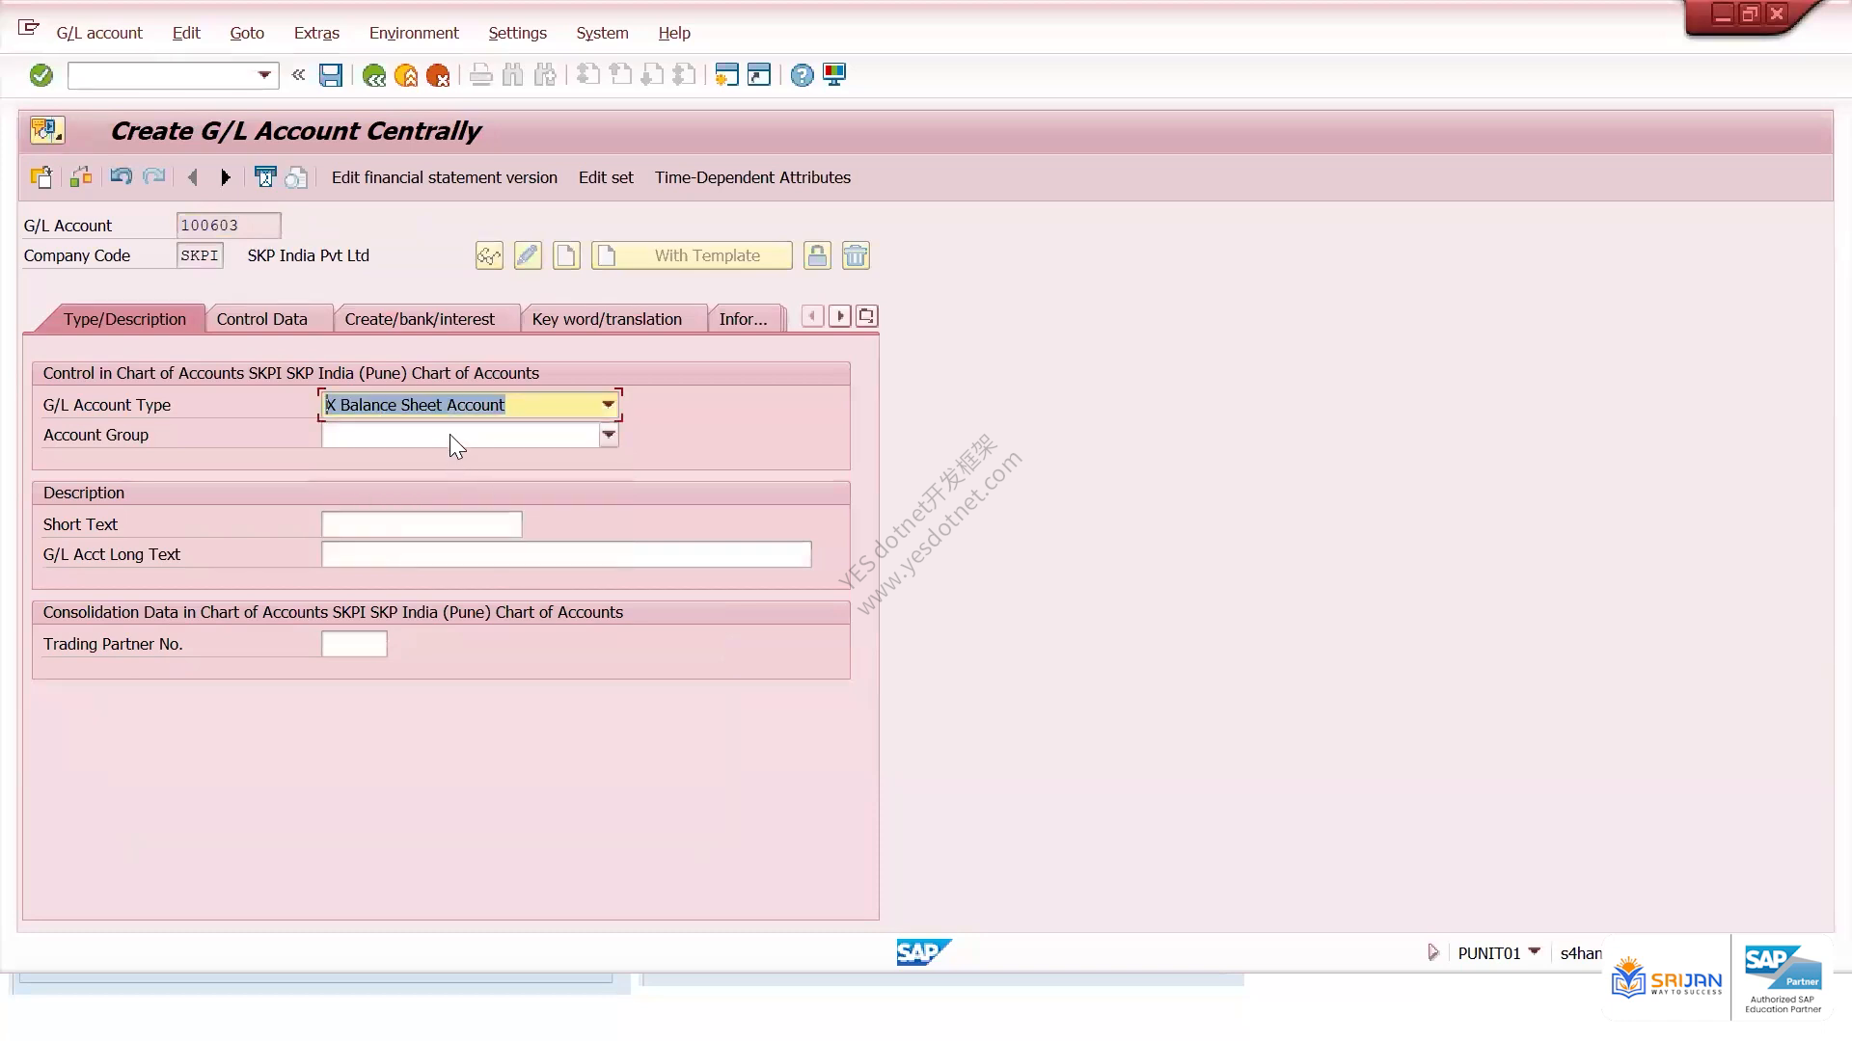Click the With Template button
1852x1041 pixels.
(692, 255)
